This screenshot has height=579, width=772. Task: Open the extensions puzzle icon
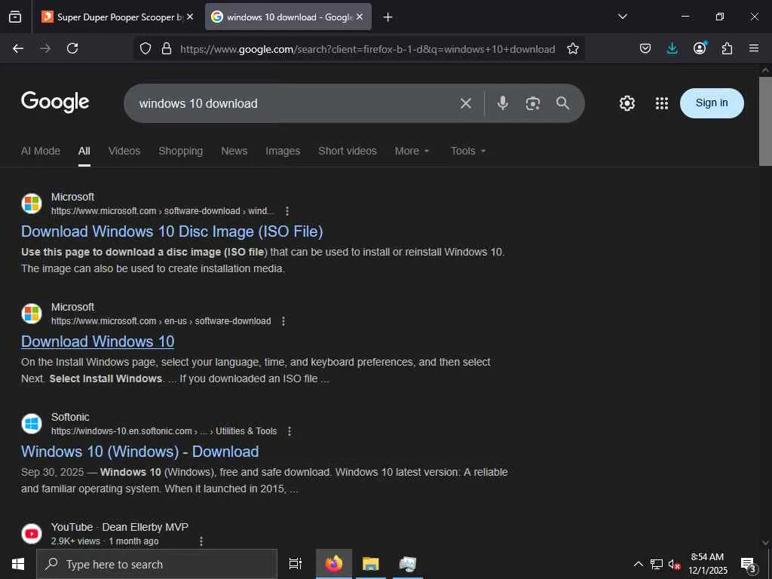coord(727,48)
